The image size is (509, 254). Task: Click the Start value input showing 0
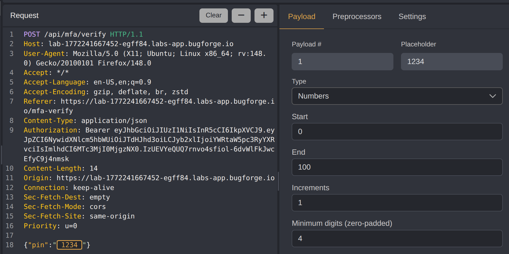tap(397, 132)
